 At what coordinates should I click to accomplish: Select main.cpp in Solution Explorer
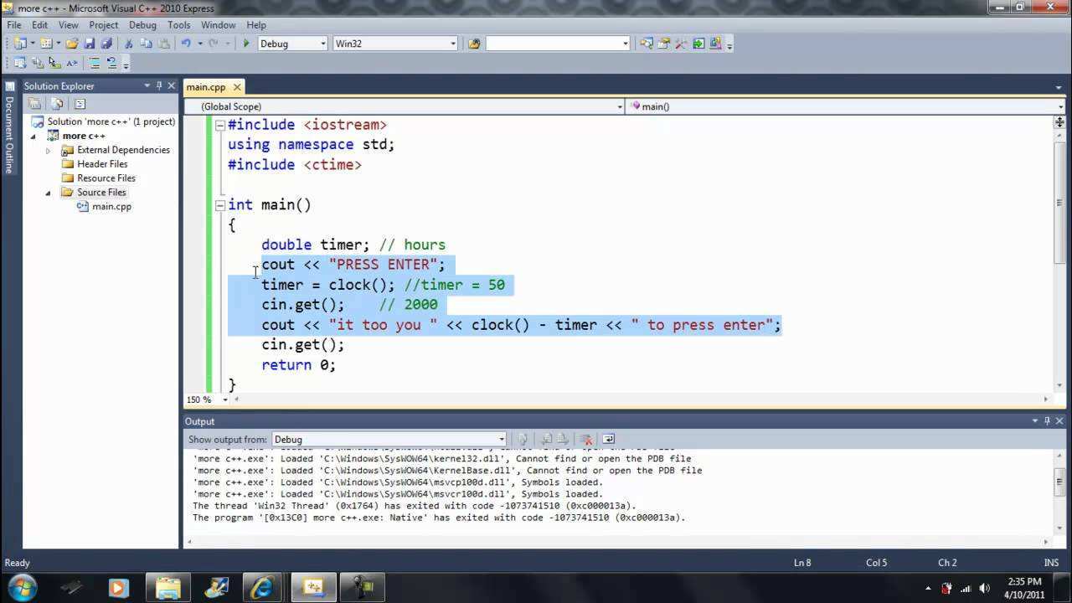[111, 206]
